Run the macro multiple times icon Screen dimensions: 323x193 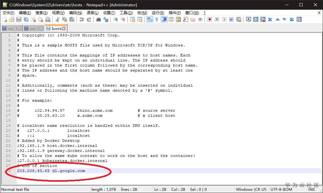(232, 19)
